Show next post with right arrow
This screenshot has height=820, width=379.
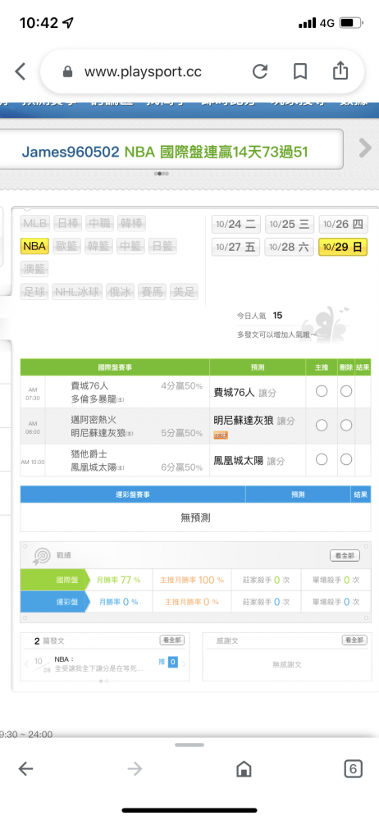point(184,664)
